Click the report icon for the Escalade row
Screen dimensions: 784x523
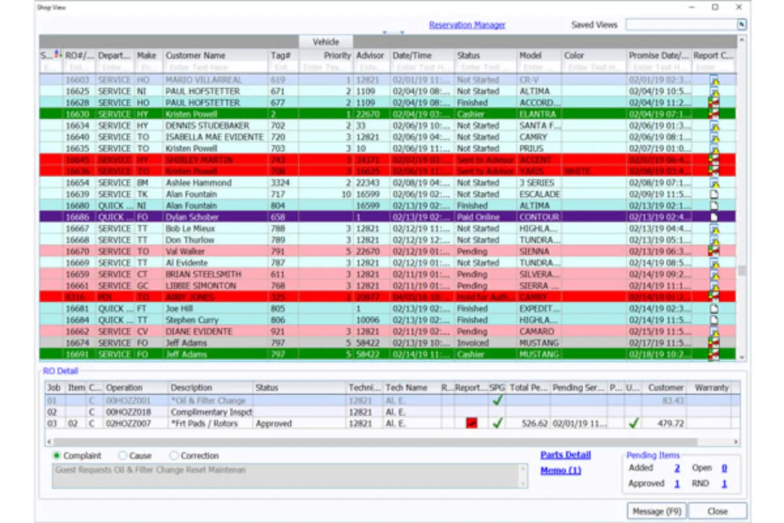coord(714,194)
